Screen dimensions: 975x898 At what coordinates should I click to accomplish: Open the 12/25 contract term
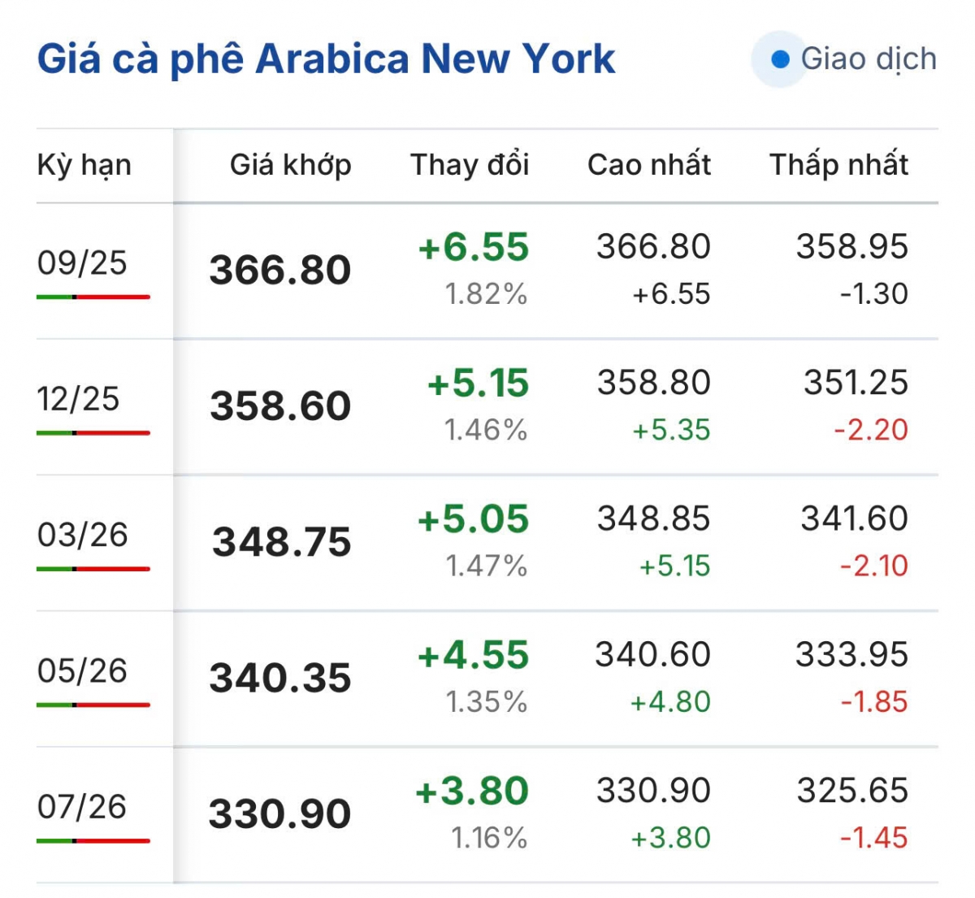pos(78,399)
